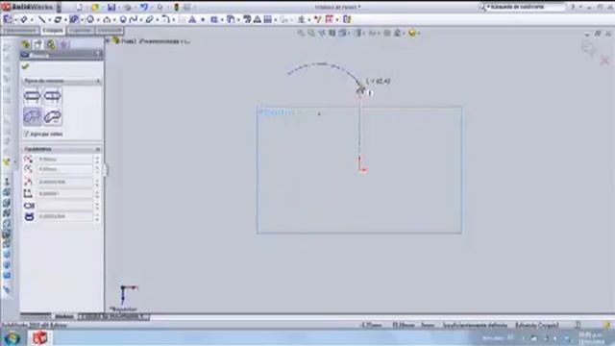Select the Slot sketch tool in toolbar
Viewport: 615px width, 346px height.
coord(73,19)
